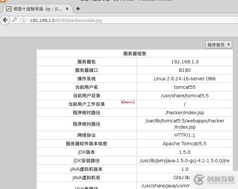Select /usr/share/tomcat5.5 directory value

[x=185, y=96]
